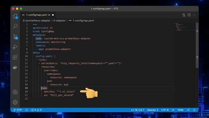The image size is (209, 118).
Task: Open the Search view icon
Action: point(15,26)
